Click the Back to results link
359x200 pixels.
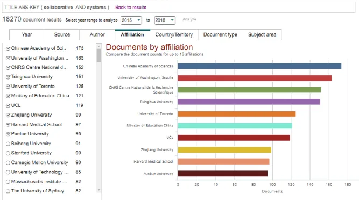[x=131, y=8]
